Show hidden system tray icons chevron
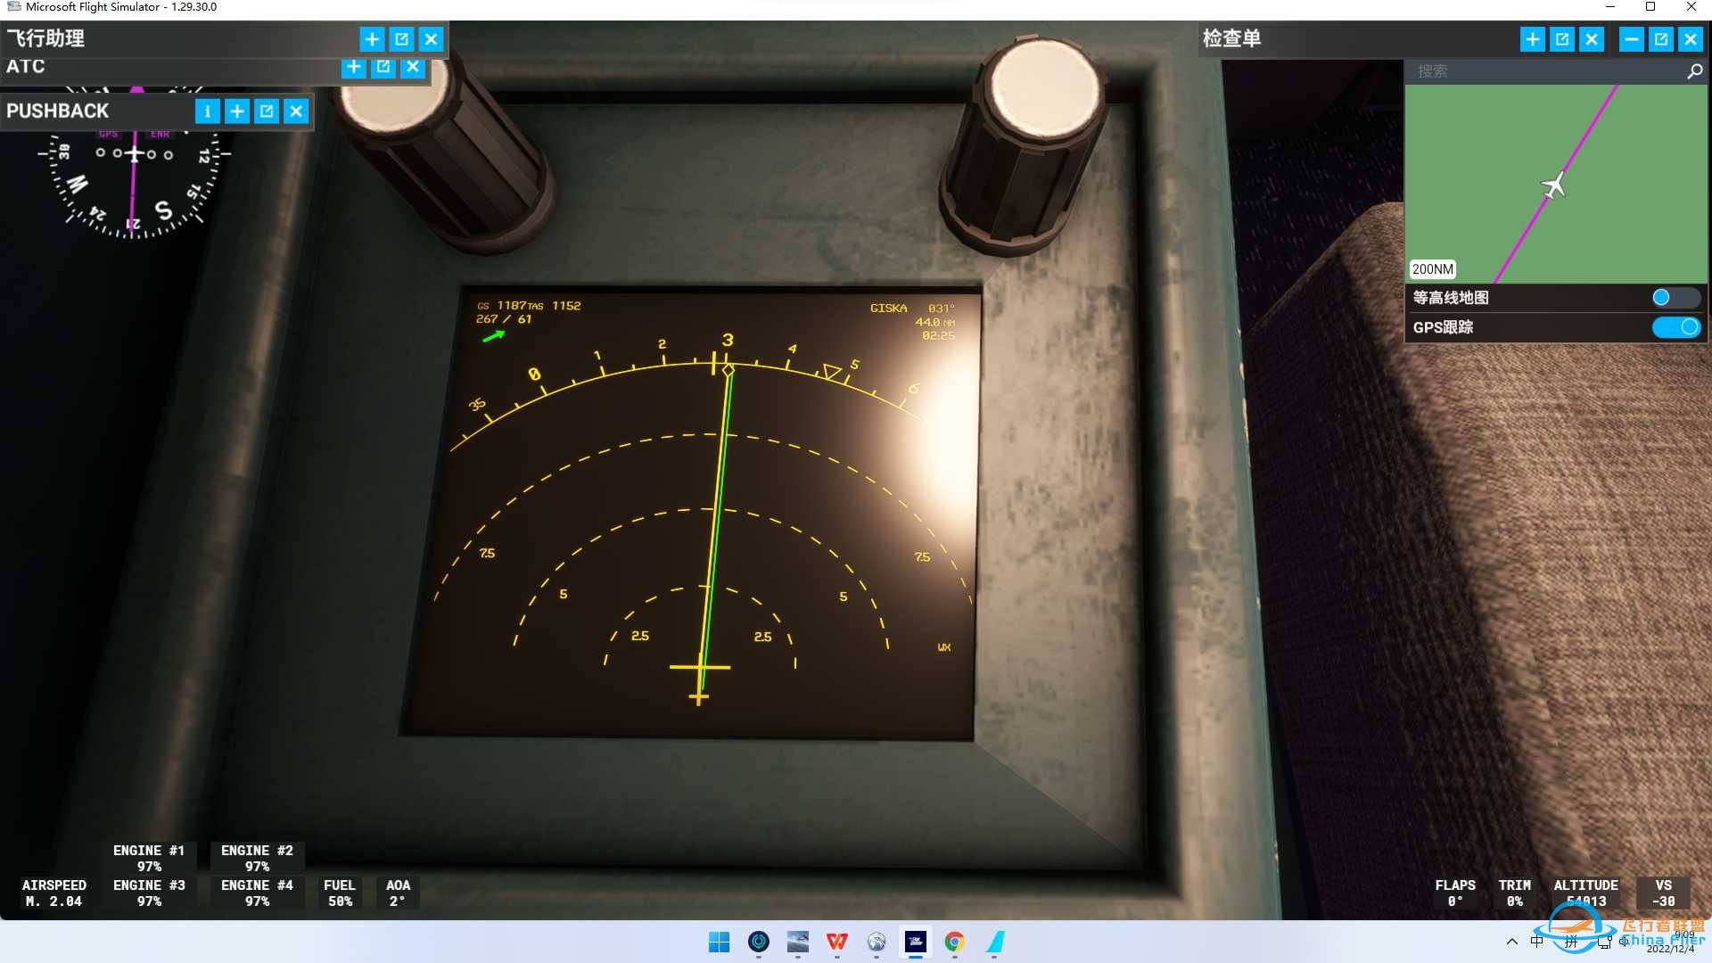Viewport: 1712px width, 963px height. pyautogui.click(x=1511, y=942)
